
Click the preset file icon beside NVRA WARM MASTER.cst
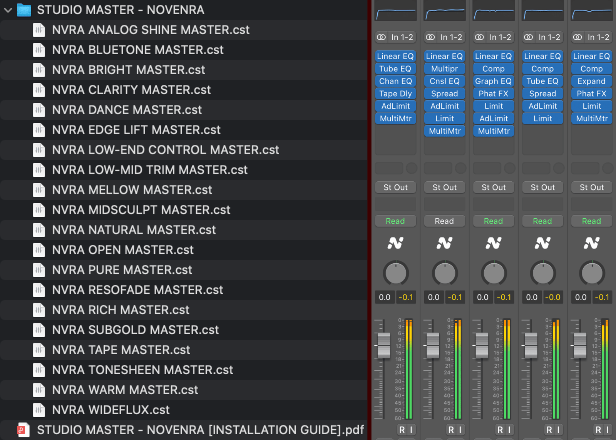click(x=39, y=390)
